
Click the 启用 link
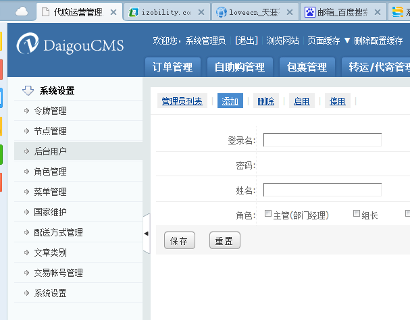(302, 101)
